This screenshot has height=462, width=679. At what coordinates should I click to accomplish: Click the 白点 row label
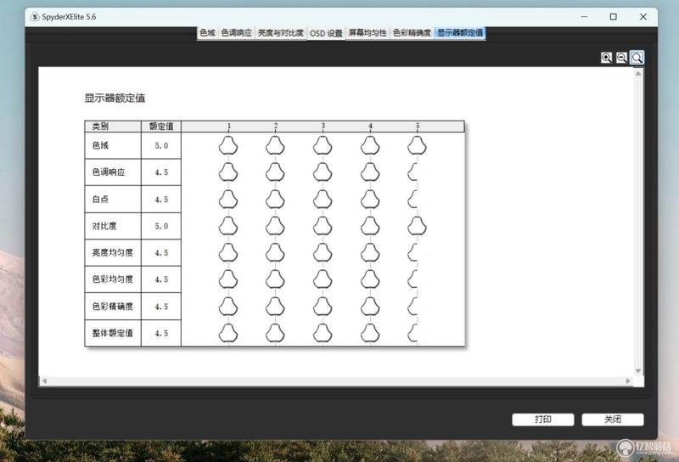100,200
